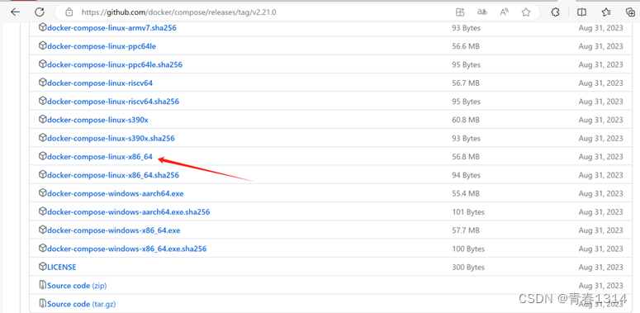Click package icon beside docker-compose-linux-riscv64

[42, 83]
